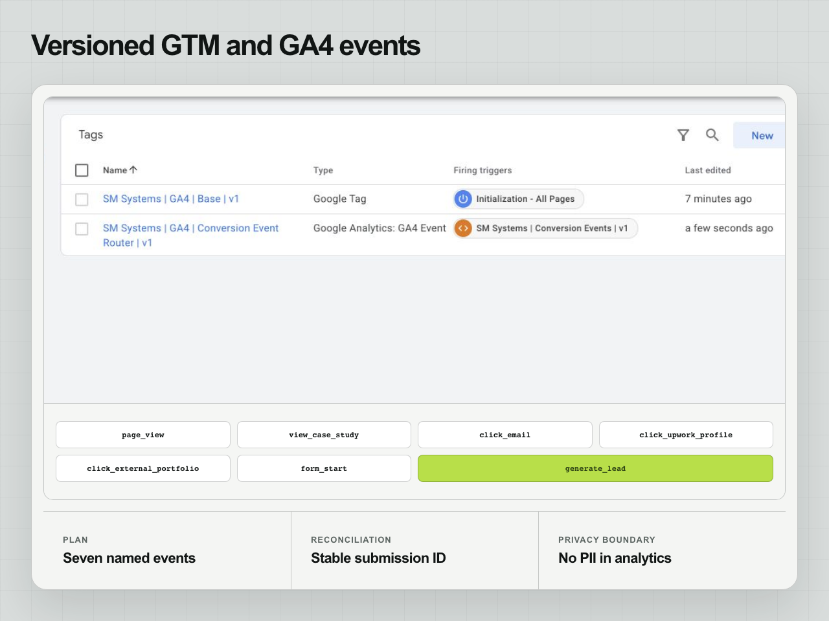Click the search magnifier in Tags panel
Screen dimensions: 829x621
(x=712, y=135)
